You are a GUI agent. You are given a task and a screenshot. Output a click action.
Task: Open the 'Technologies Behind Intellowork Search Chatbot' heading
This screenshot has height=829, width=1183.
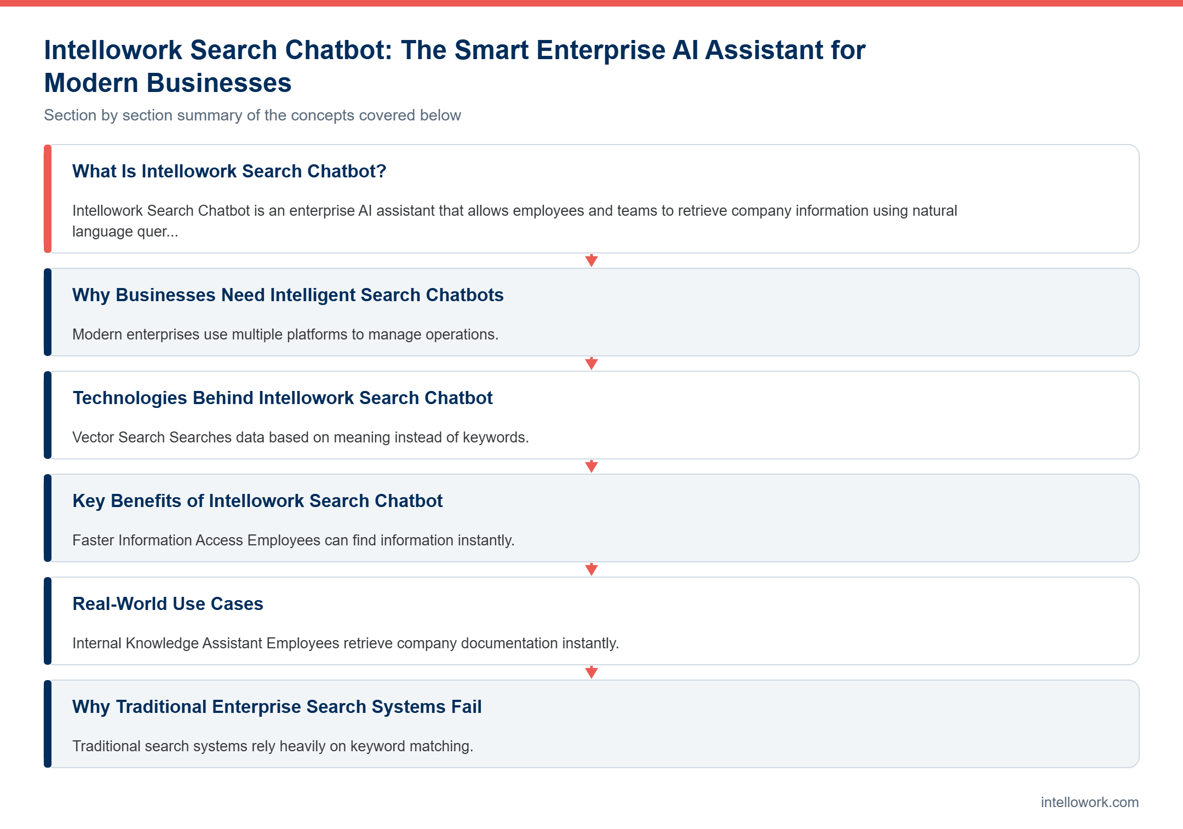283,398
